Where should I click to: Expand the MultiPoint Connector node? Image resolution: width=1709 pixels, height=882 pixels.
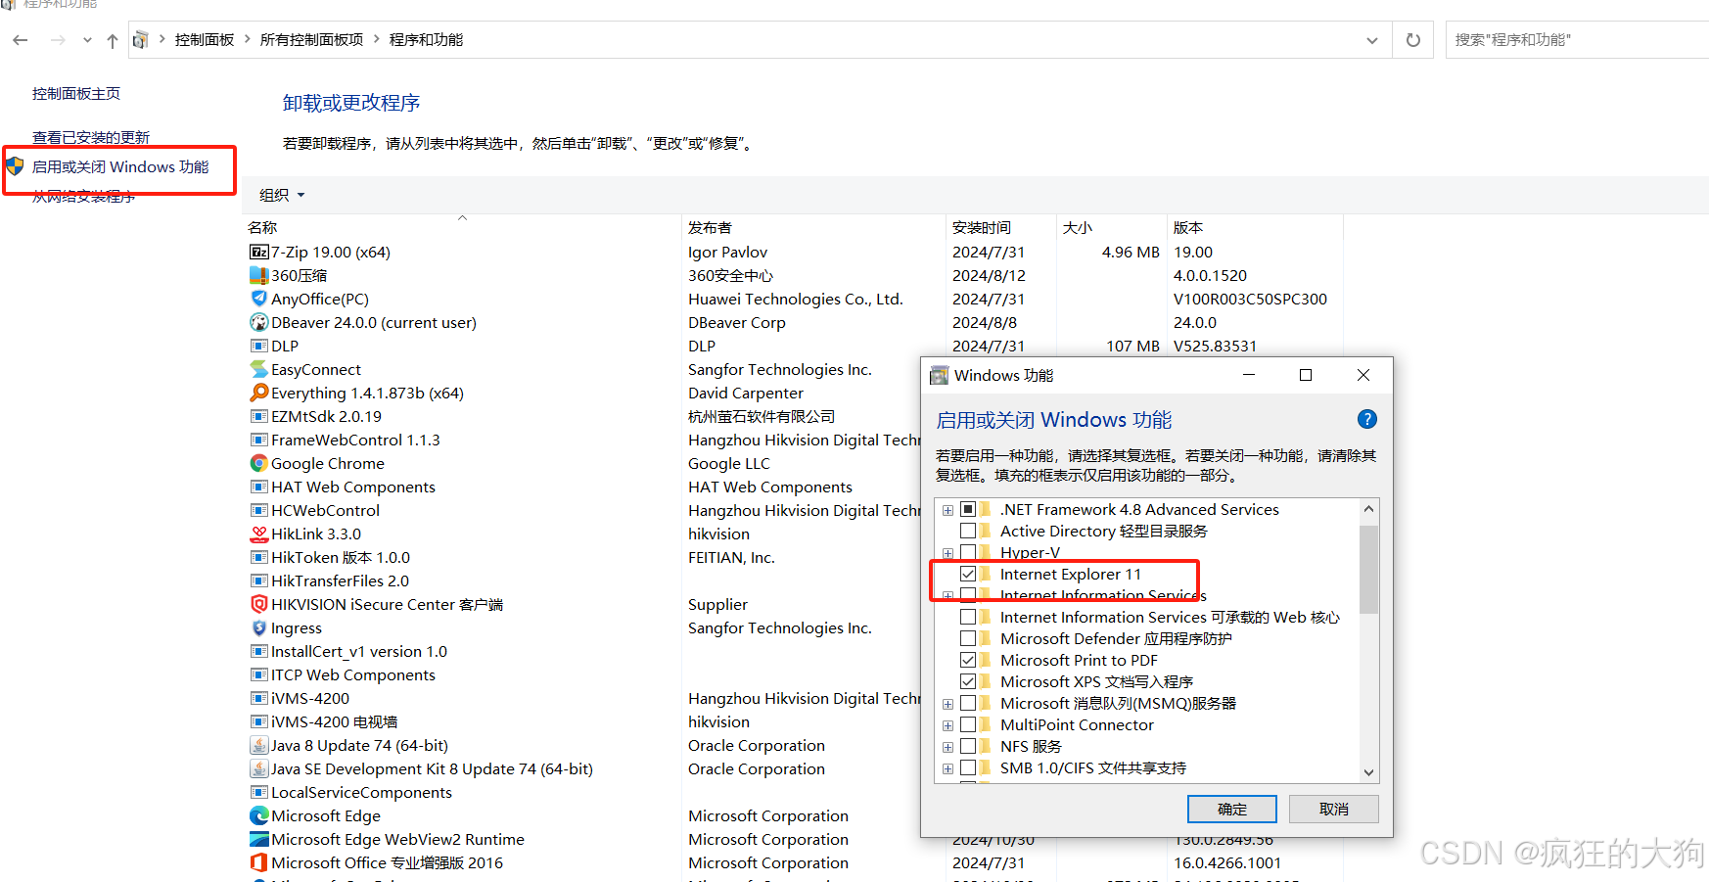coord(947,725)
